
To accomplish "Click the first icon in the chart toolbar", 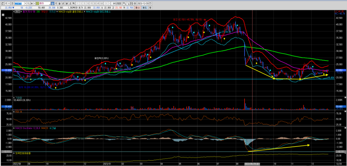I will pyautogui.click(x=2, y=4).
